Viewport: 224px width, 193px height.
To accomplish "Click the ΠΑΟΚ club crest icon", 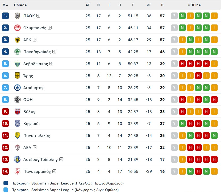I will click(17, 16).
